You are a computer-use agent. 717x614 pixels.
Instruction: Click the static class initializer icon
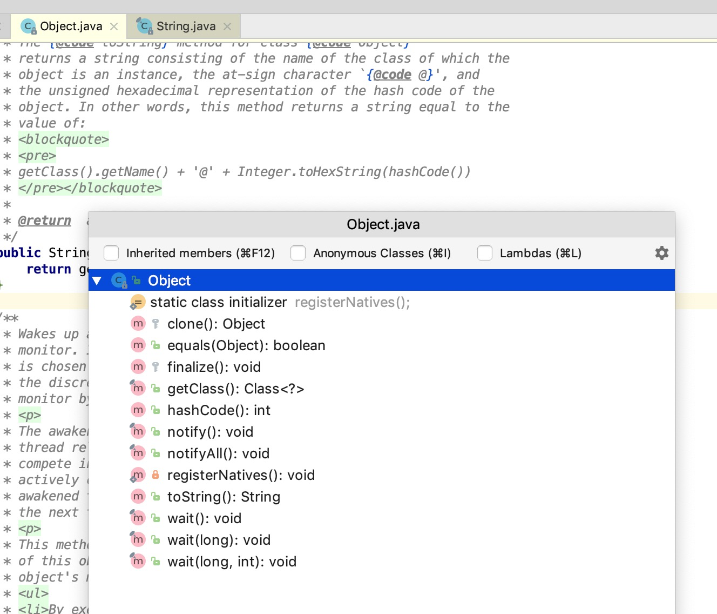click(x=137, y=302)
